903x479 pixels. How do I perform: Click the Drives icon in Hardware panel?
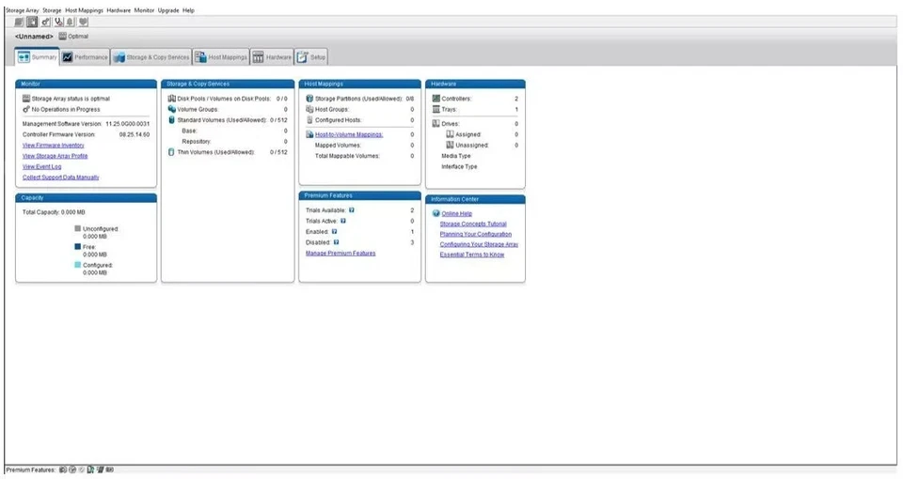point(436,123)
